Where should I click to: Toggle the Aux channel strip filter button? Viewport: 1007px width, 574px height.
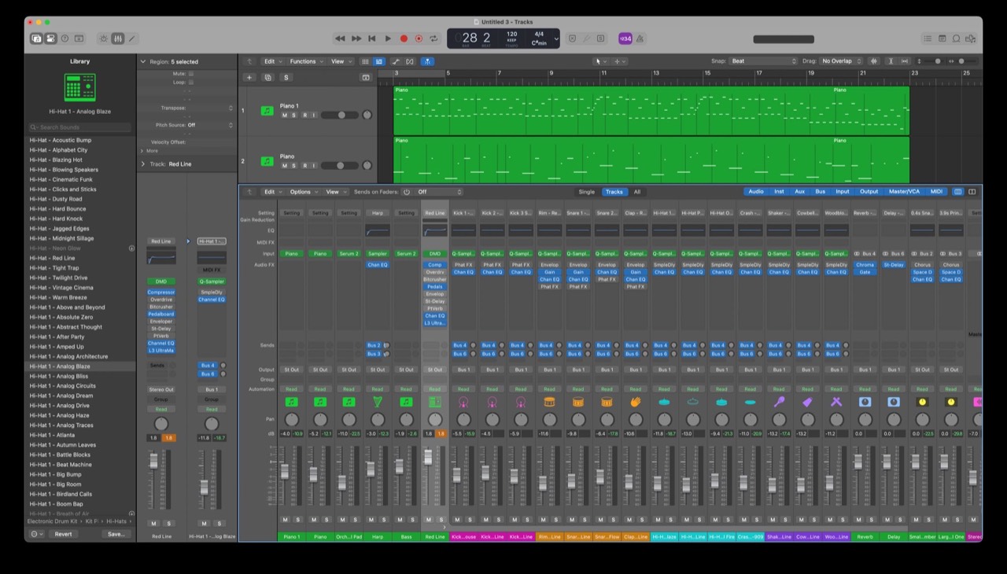click(x=800, y=192)
